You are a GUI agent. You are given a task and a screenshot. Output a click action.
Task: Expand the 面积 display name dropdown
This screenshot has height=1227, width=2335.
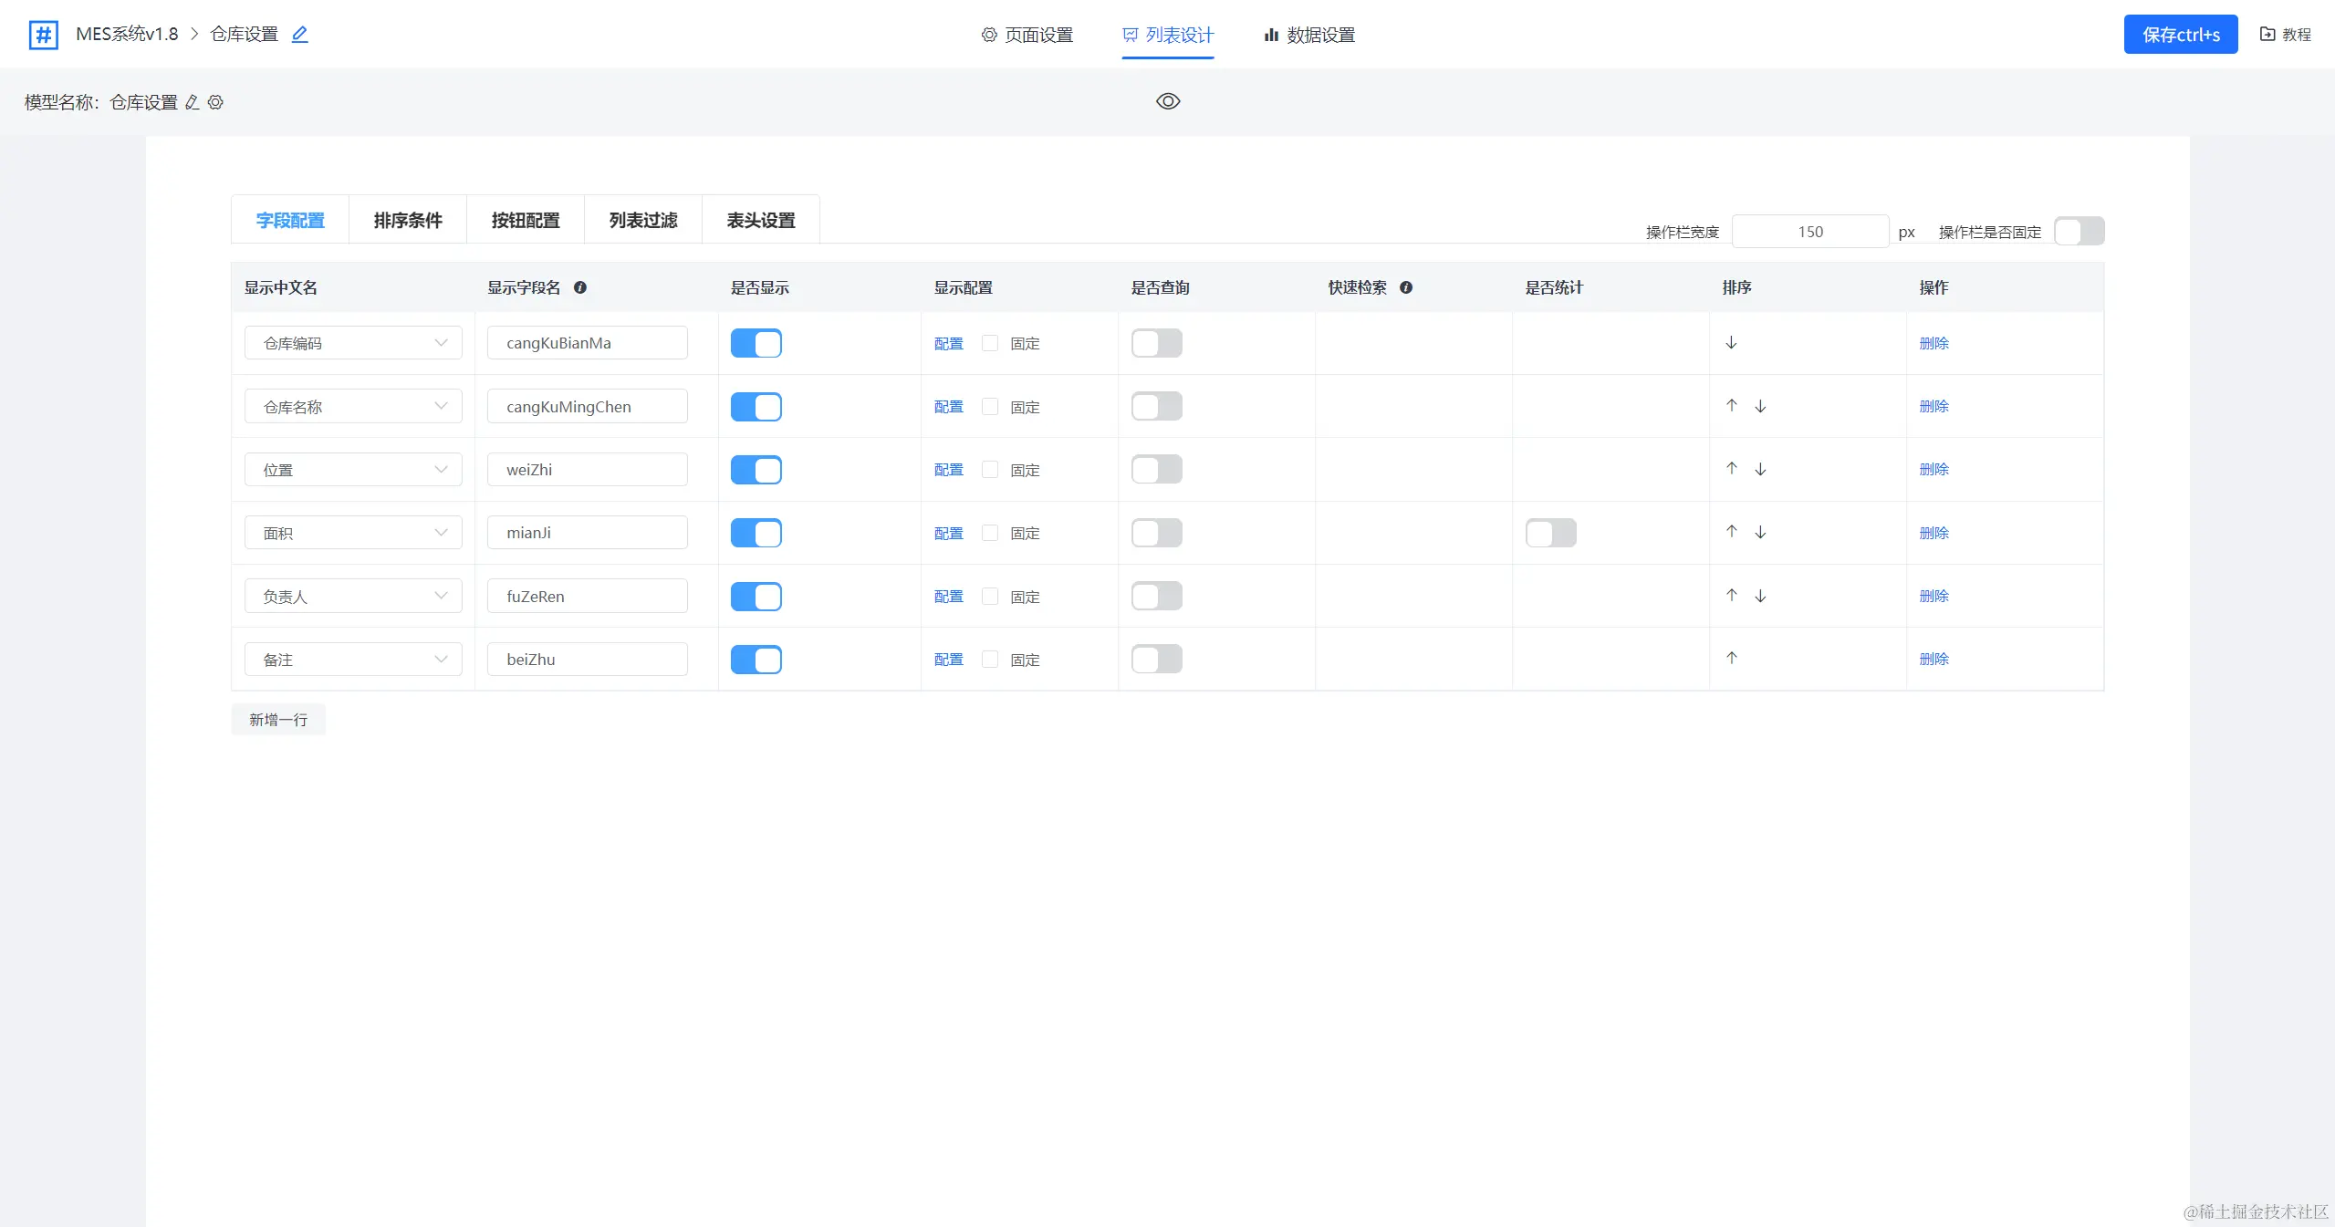tap(353, 533)
